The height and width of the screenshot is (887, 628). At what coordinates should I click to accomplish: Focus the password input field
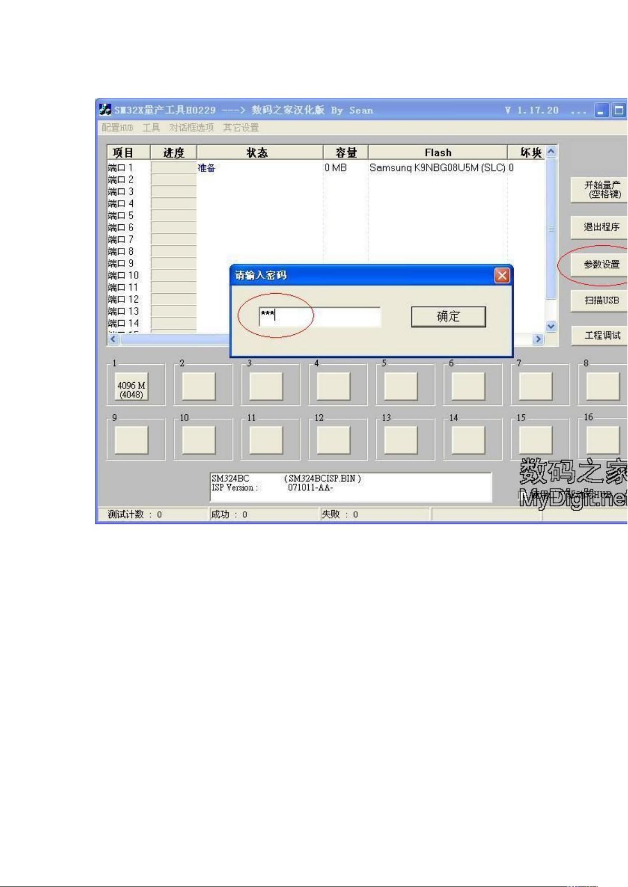pyautogui.click(x=319, y=317)
